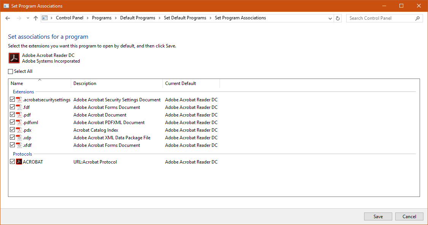Screen dimensions: 428x225
Task: Toggle the Select All checkbox
Action: pyautogui.click(x=10, y=72)
